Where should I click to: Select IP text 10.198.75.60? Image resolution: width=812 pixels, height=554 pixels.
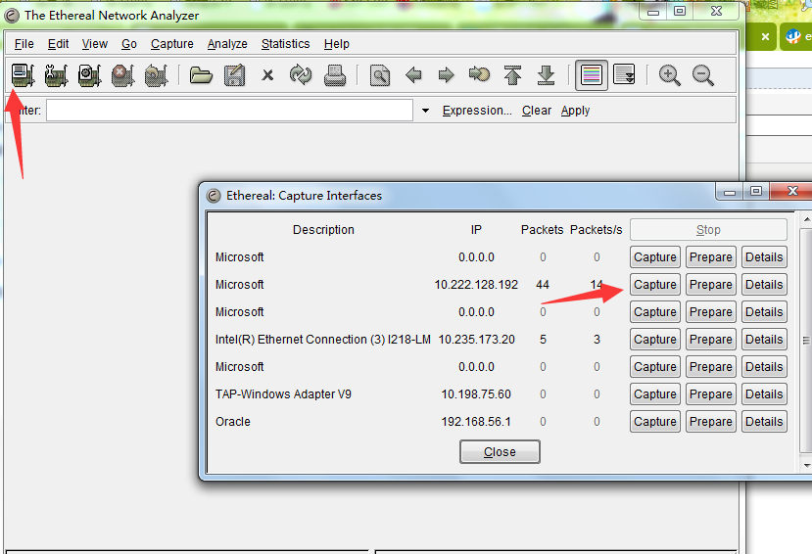[x=476, y=394]
